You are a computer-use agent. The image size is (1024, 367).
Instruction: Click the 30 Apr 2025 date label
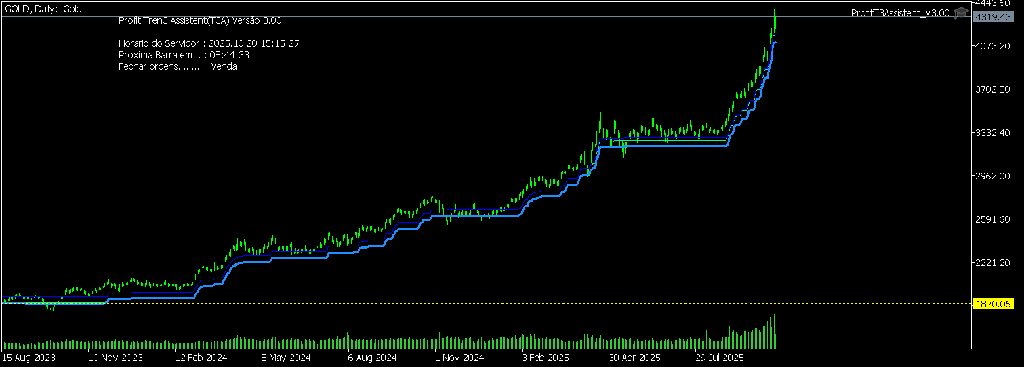click(634, 358)
